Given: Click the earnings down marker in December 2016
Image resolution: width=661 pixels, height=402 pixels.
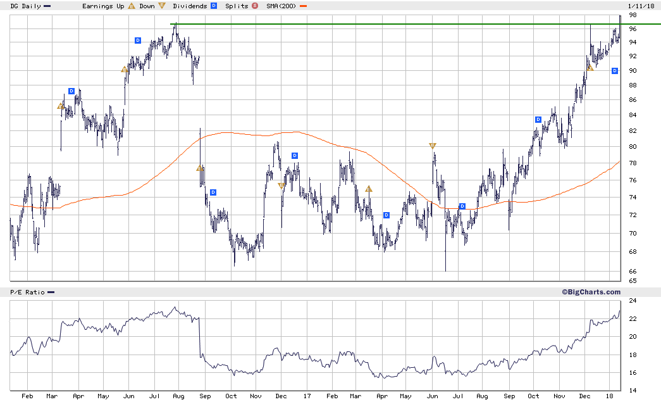Looking at the screenshot, I should click(x=281, y=185).
